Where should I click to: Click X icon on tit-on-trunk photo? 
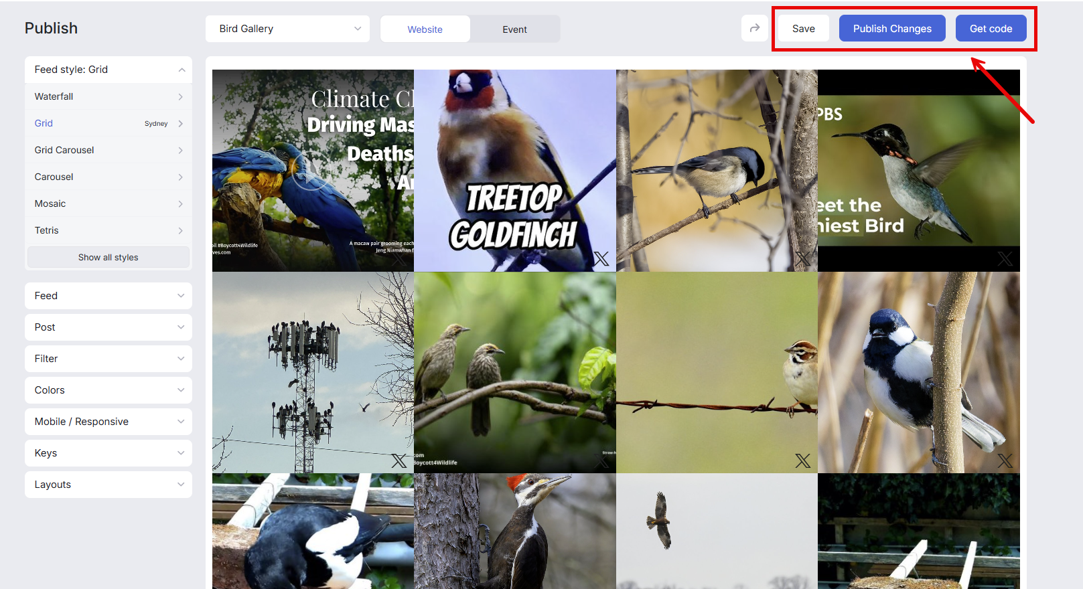(1005, 460)
